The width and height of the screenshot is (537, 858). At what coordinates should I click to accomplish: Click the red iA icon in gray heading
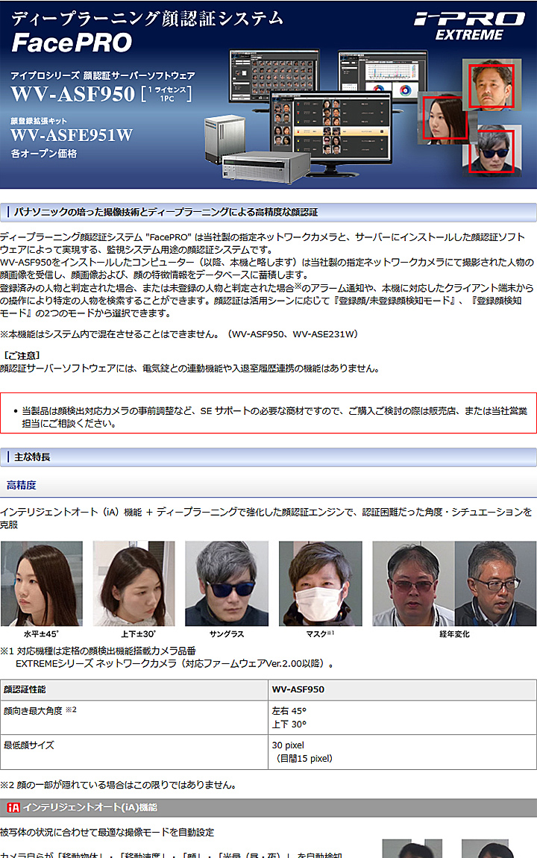pyautogui.click(x=13, y=807)
